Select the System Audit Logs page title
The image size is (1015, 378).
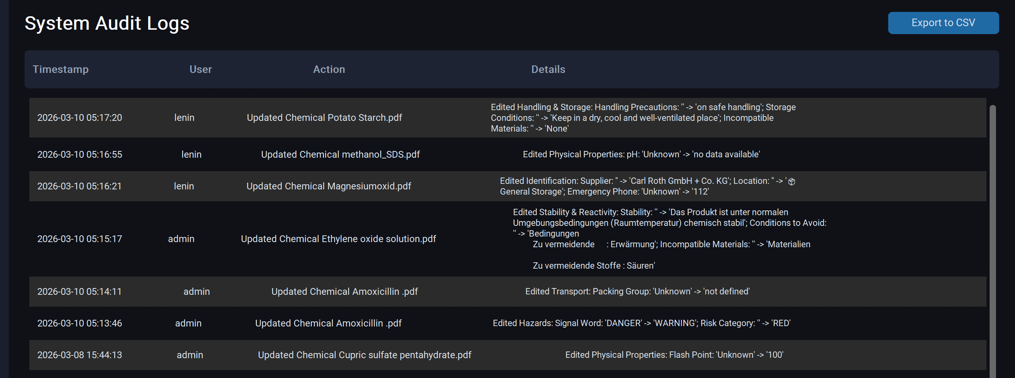[x=107, y=23]
